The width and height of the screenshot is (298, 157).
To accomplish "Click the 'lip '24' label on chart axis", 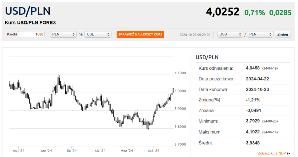I will point(72,151).
